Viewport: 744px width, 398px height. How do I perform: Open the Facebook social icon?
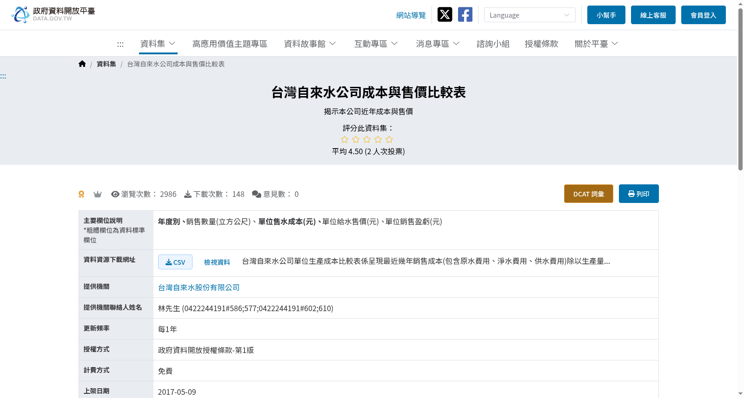coord(465,14)
